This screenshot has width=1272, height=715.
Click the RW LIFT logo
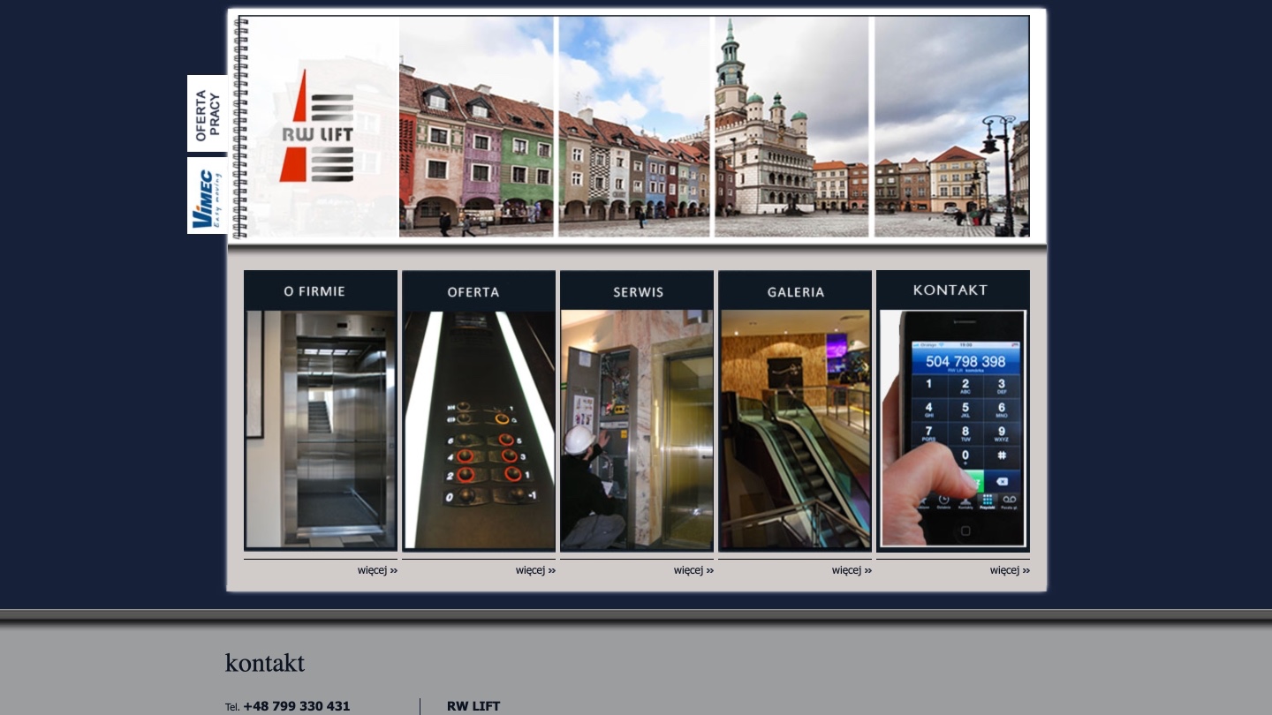pyautogui.click(x=317, y=126)
